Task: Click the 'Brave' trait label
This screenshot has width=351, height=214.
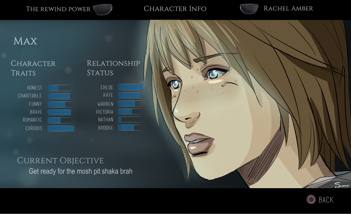Action: (36, 112)
